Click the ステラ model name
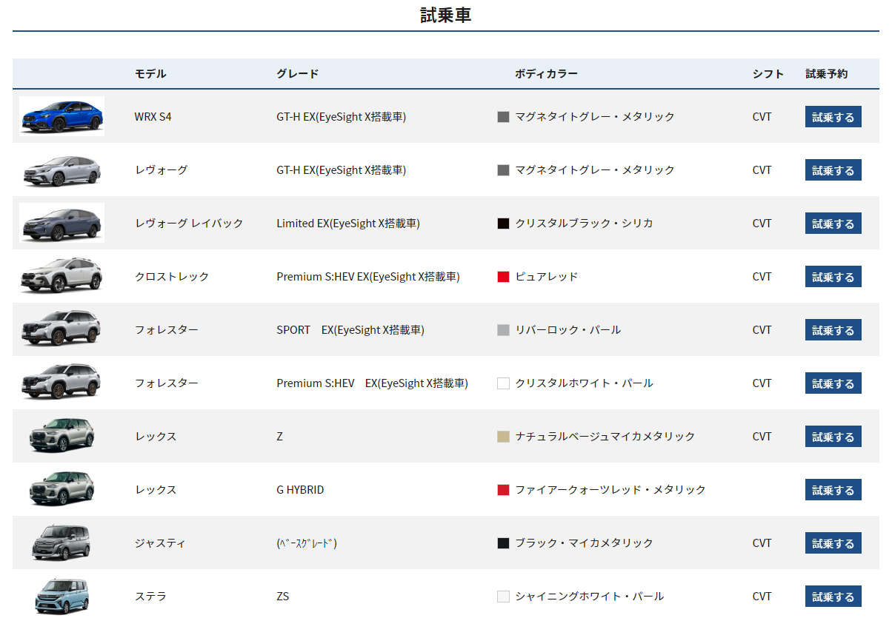This screenshot has height=638, width=892. 150,597
